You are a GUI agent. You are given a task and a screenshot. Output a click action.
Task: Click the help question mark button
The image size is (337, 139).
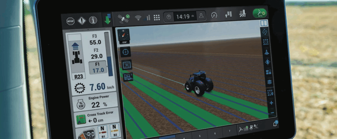tap(169, 17)
